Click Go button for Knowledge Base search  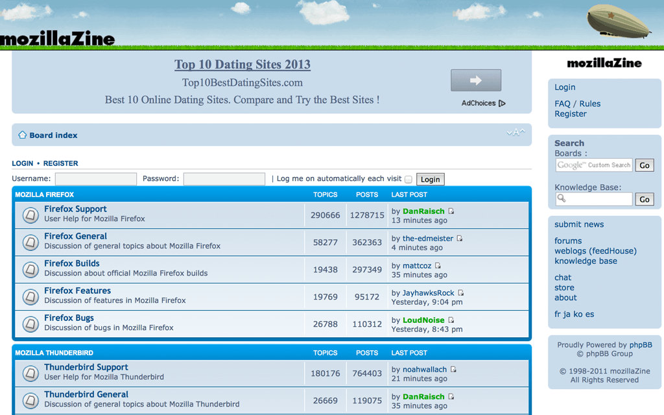coord(644,199)
